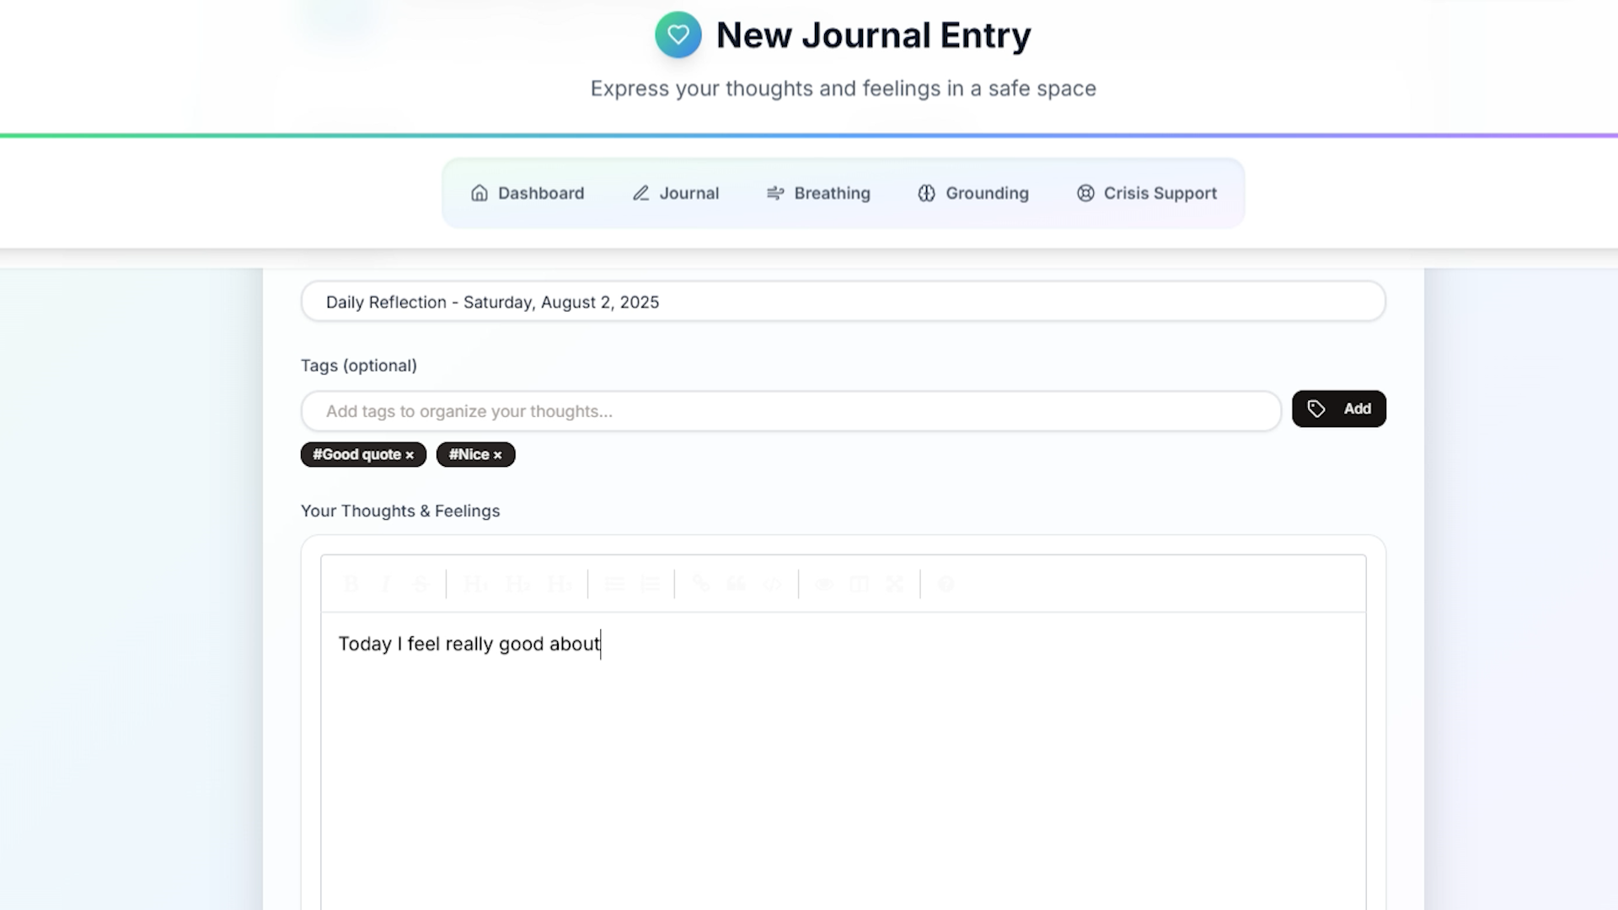Click the Add tag button

click(x=1338, y=409)
